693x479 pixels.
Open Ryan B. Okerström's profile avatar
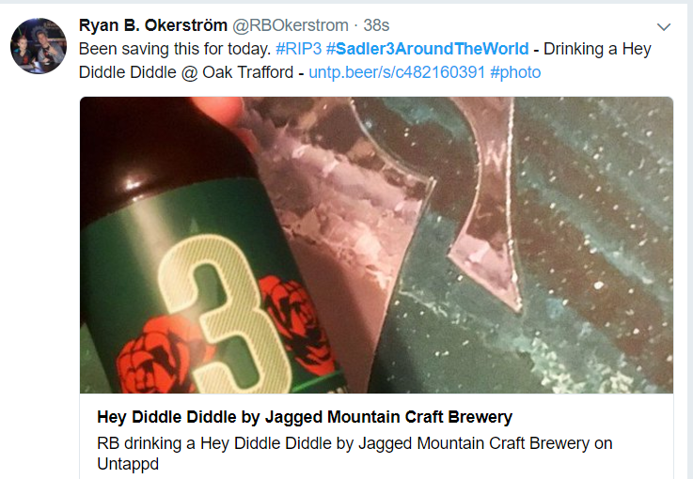tap(39, 46)
